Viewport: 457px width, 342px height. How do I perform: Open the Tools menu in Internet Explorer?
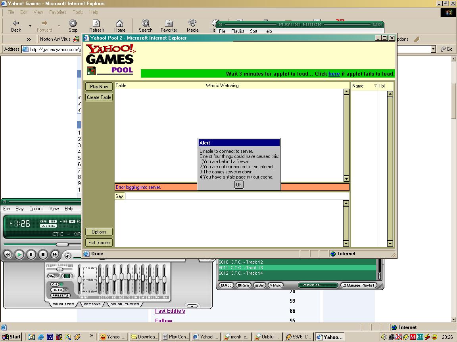pyautogui.click(x=78, y=12)
